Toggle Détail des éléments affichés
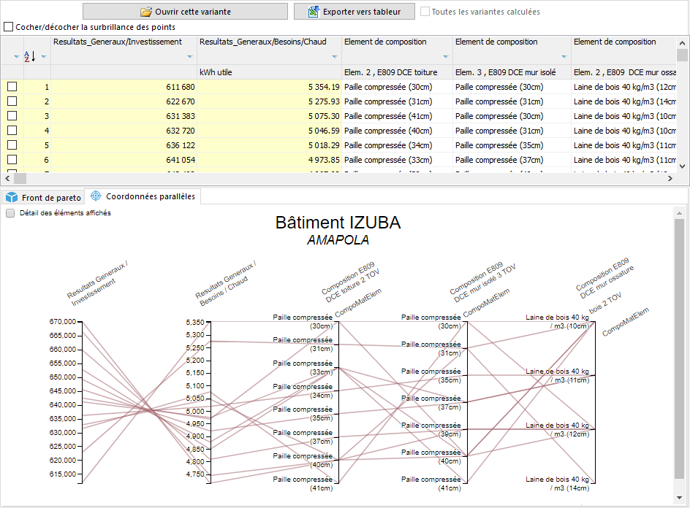The image size is (690, 508). (10, 213)
